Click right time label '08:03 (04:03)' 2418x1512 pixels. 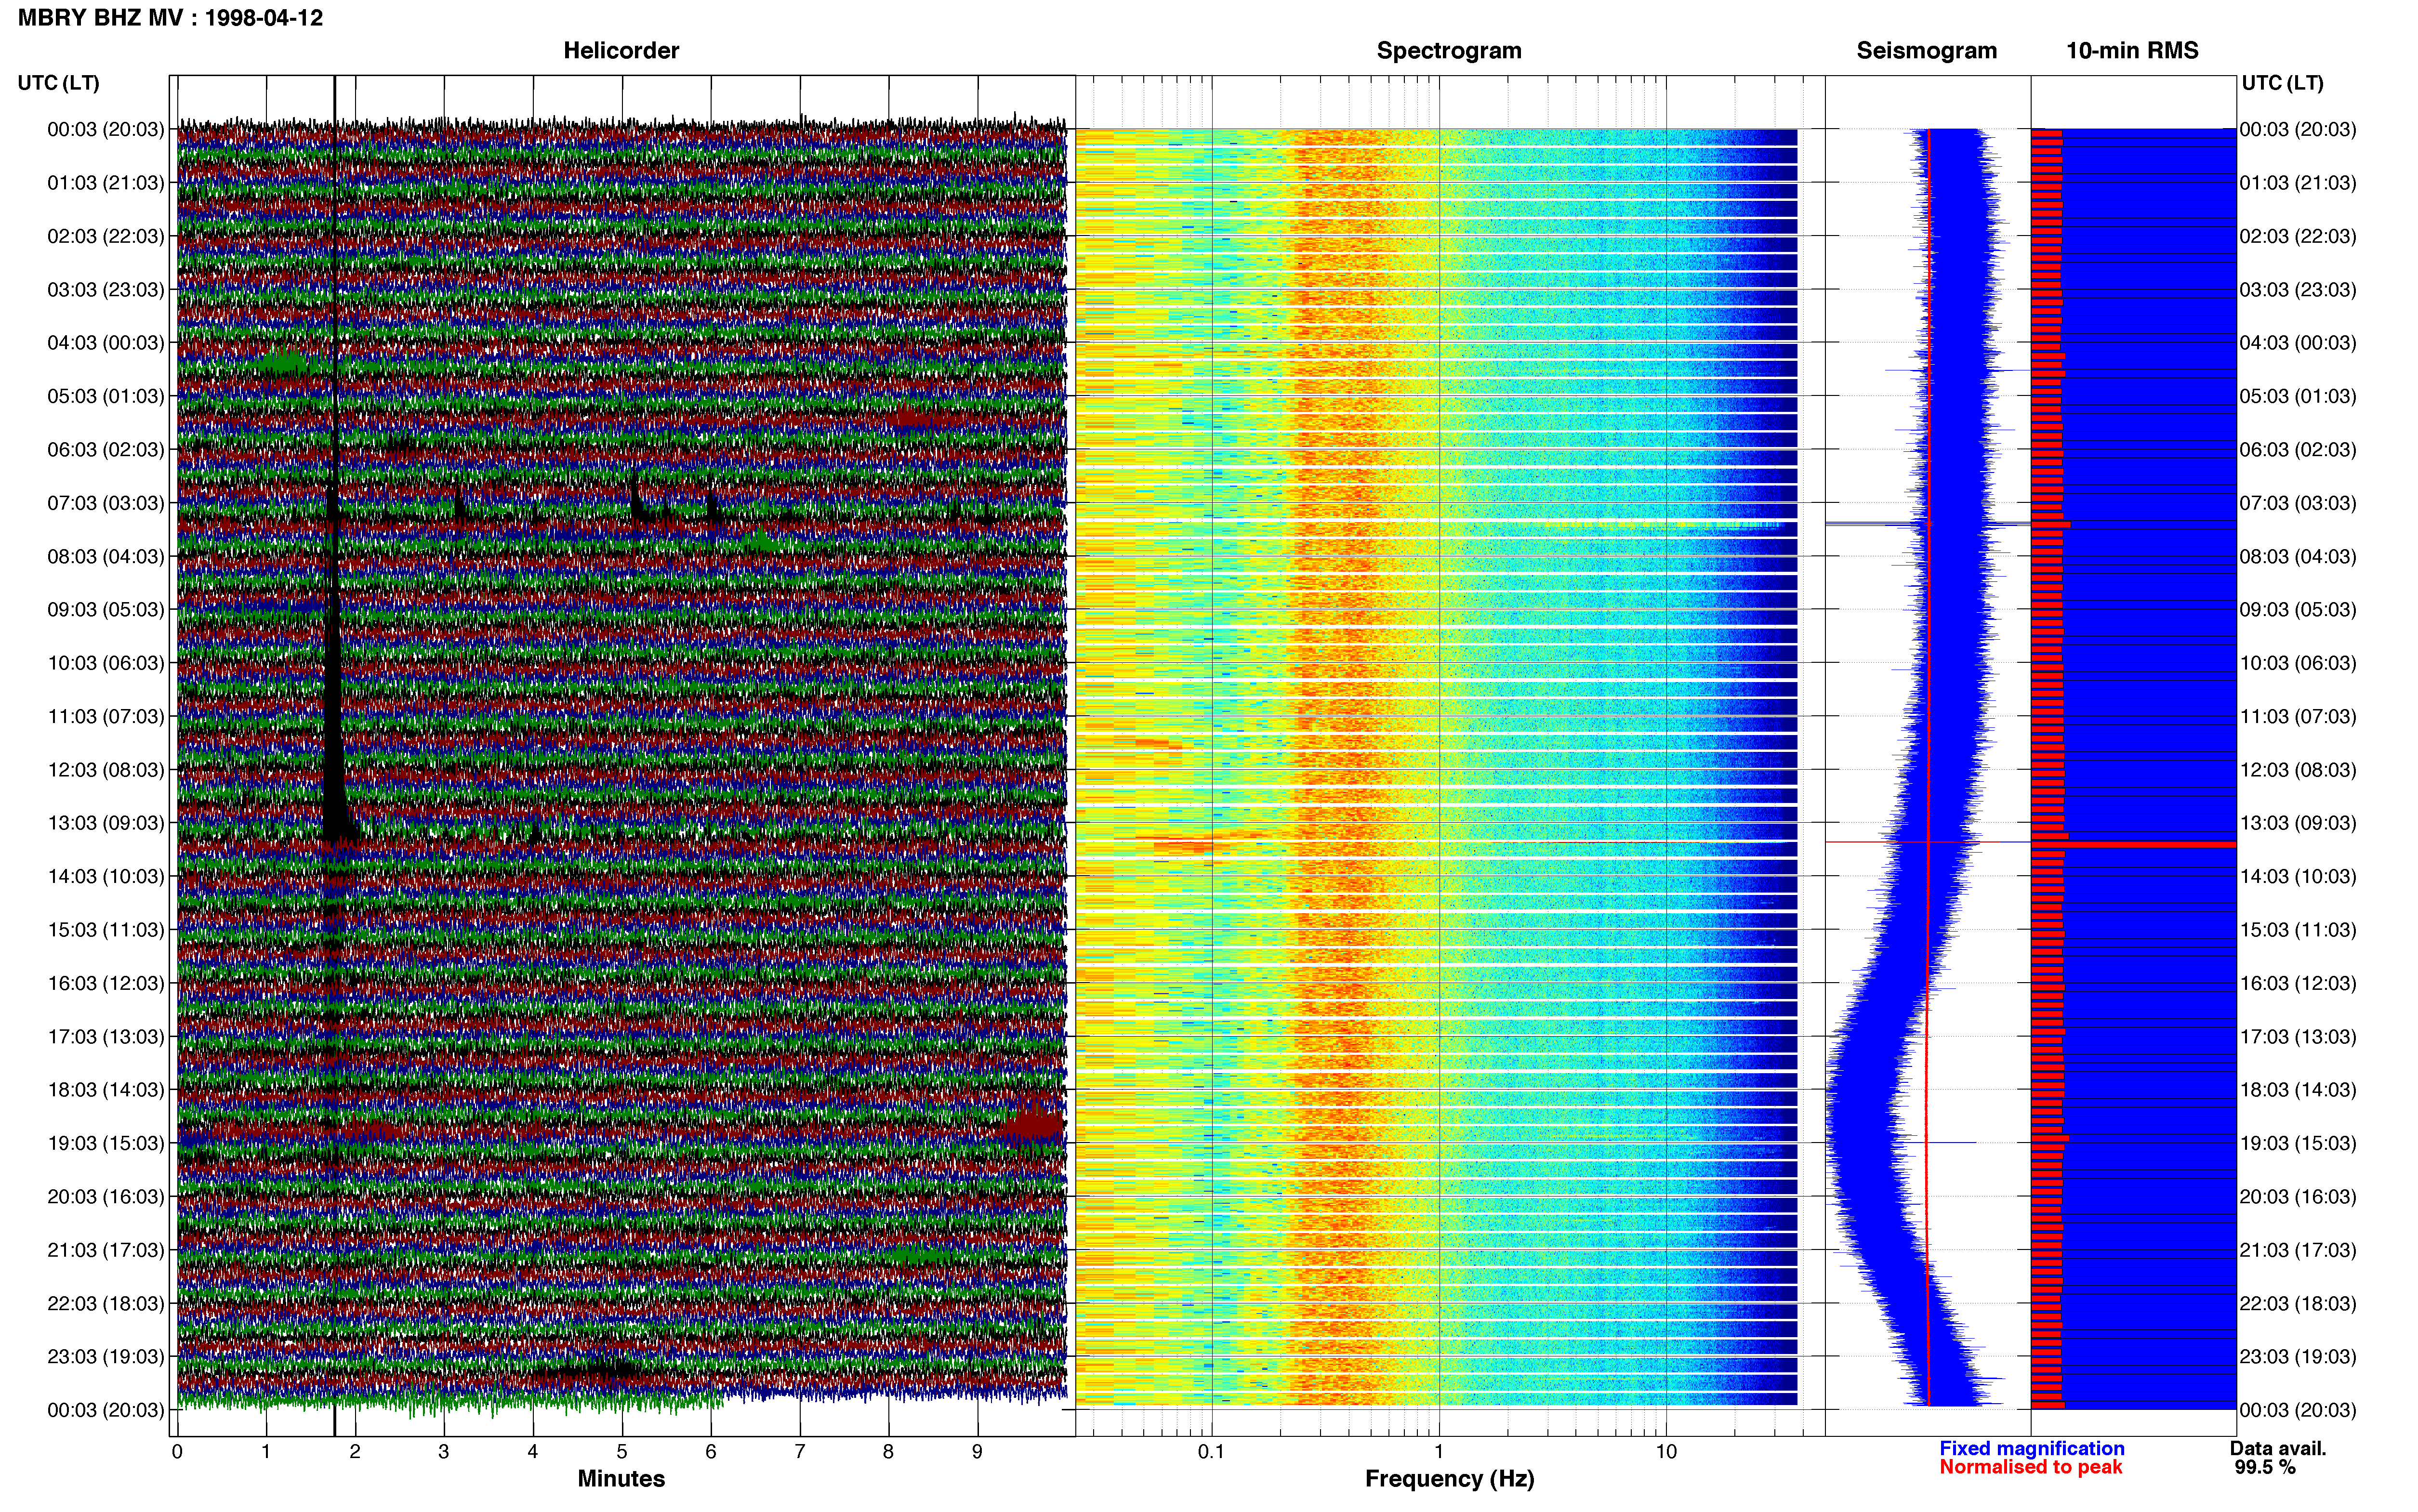coord(2298,556)
